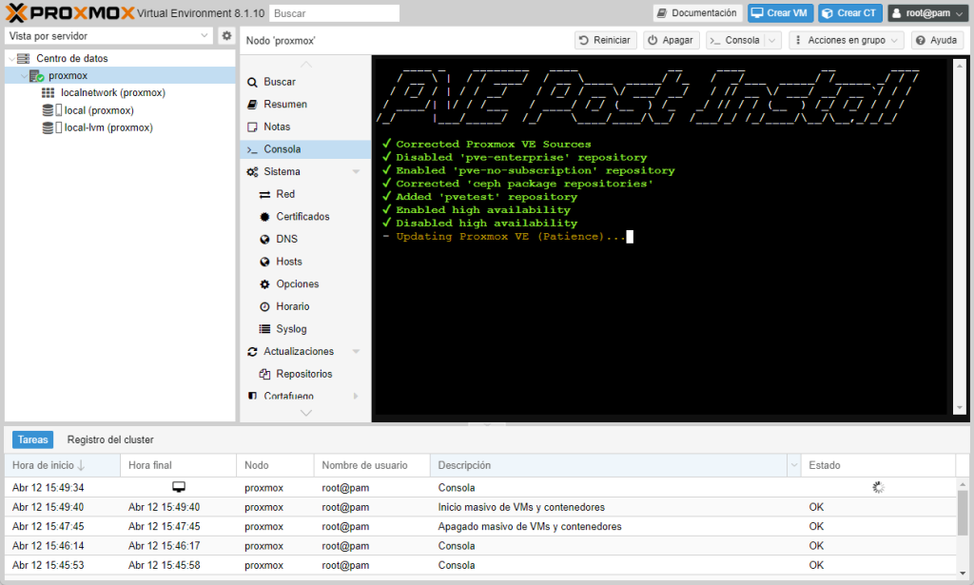Image resolution: width=974 pixels, height=585 pixels.
Task: Open Opciones menu item
Action: [305, 283]
